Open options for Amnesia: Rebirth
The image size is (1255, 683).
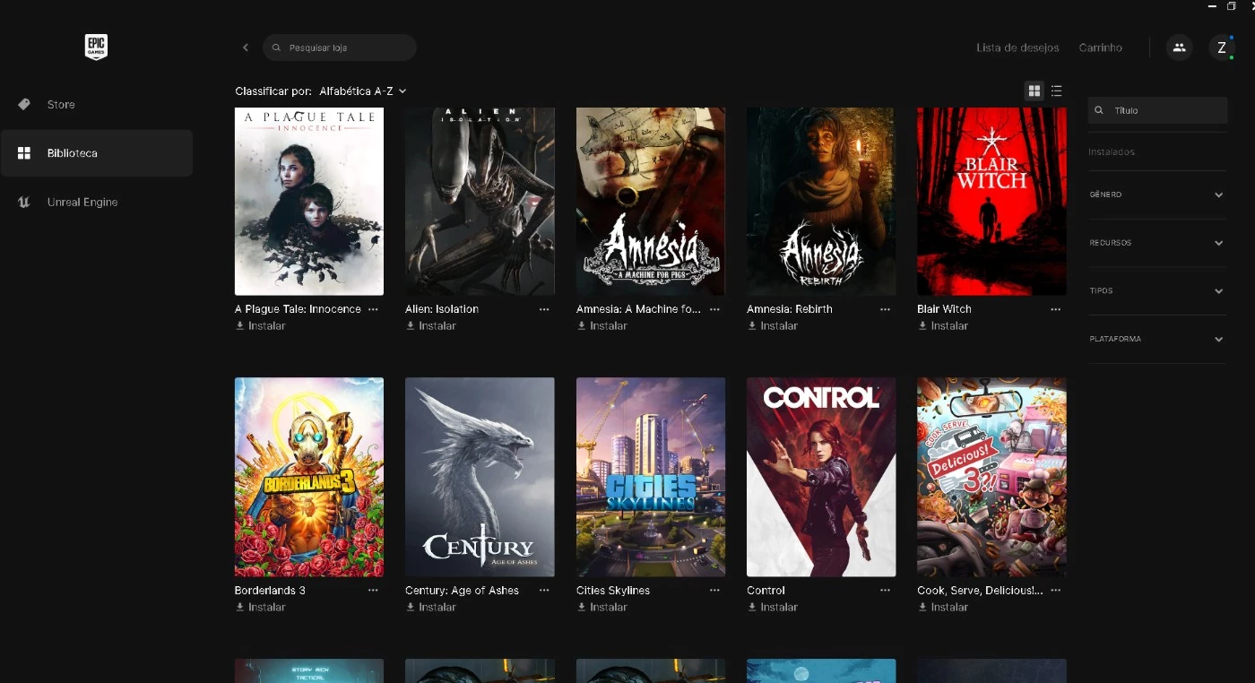[x=885, y=309]
